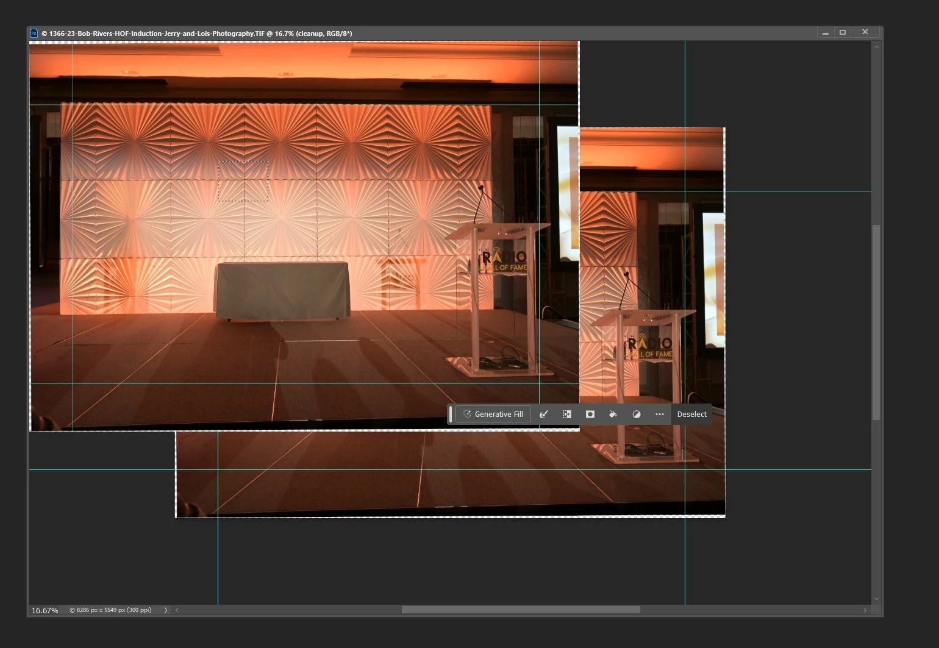Image resolution: width=939 pixels, height=648 pixels.
Task: Click the Generative Fill button
Action: (x=493, y=414)
